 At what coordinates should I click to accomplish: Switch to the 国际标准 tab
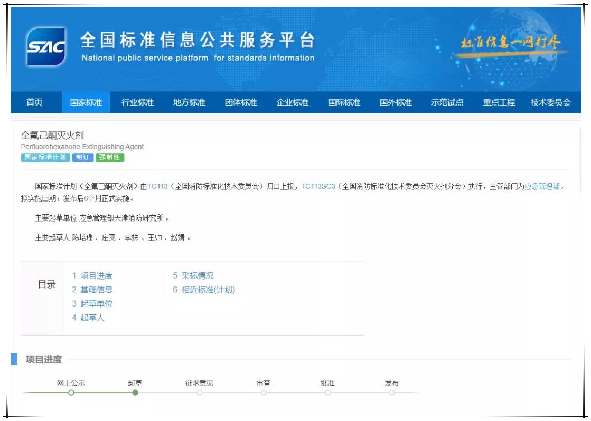pos(344,102)
